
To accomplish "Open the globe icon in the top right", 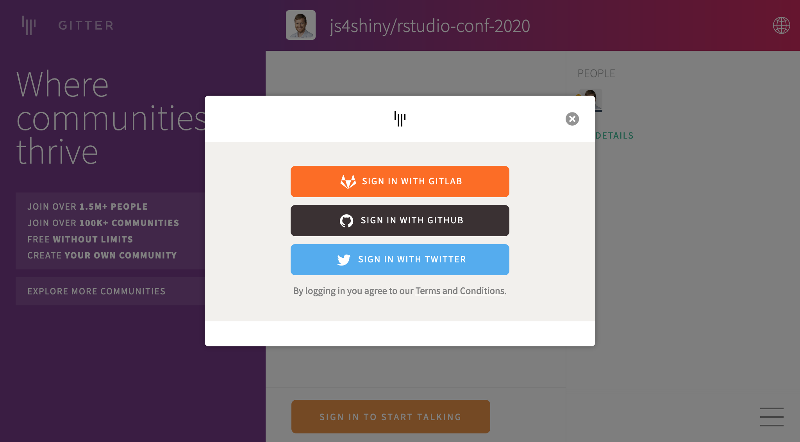I will pos(781,25).
